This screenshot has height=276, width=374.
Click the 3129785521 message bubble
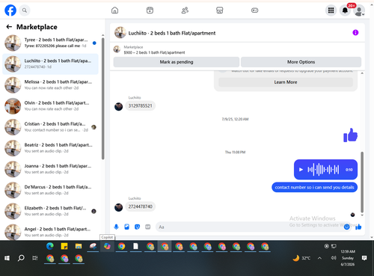140,106
